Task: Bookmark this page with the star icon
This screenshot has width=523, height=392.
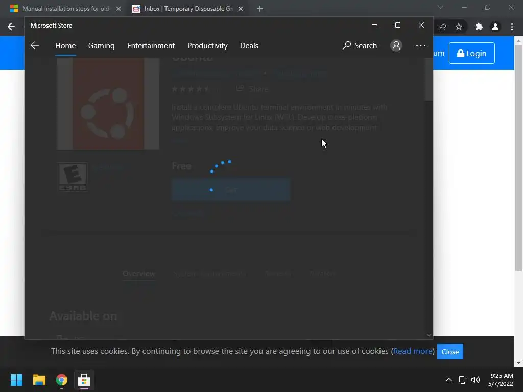Action: tap(459, 27)
